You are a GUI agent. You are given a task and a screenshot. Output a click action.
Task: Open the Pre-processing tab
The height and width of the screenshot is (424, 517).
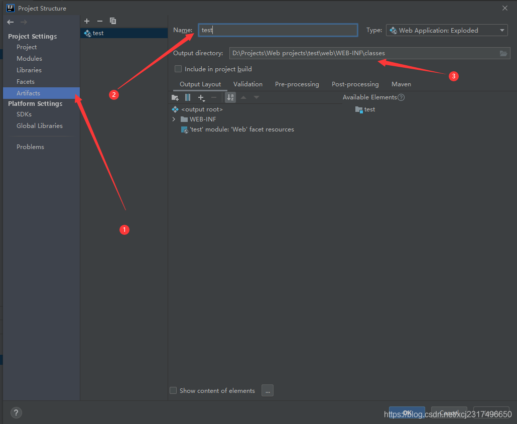[x=297, y=84]
